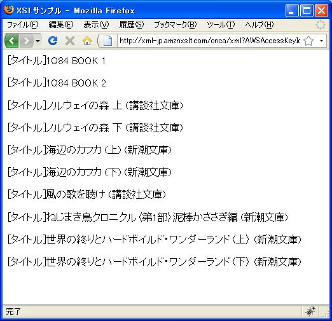Open the ヘルプ(H) menu
This screenshot has height=321, width=332.
click(259, 25)
